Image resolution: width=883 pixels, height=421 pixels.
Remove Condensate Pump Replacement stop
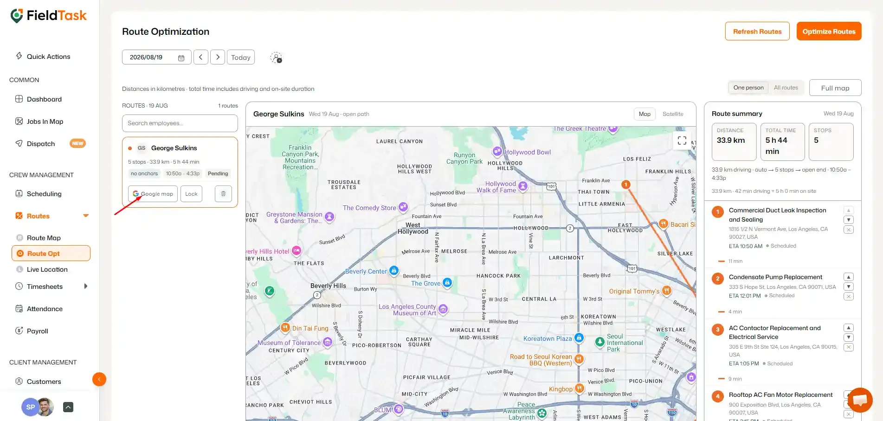pos(849,296)
